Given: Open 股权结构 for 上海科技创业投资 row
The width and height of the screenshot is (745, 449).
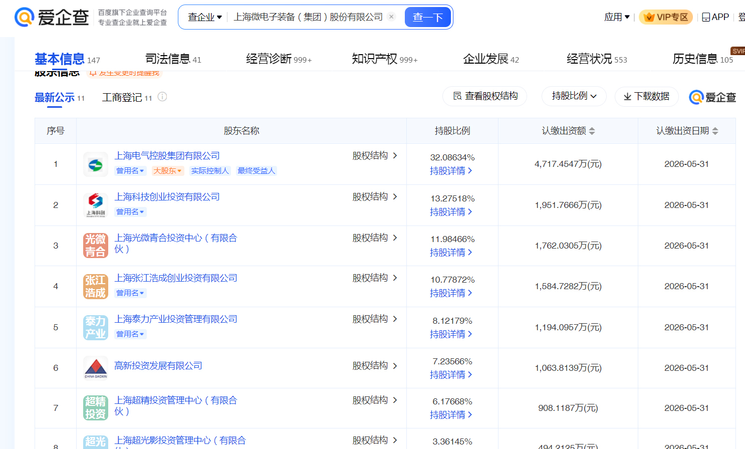Looking at the screenshot, I should point(375,197).
